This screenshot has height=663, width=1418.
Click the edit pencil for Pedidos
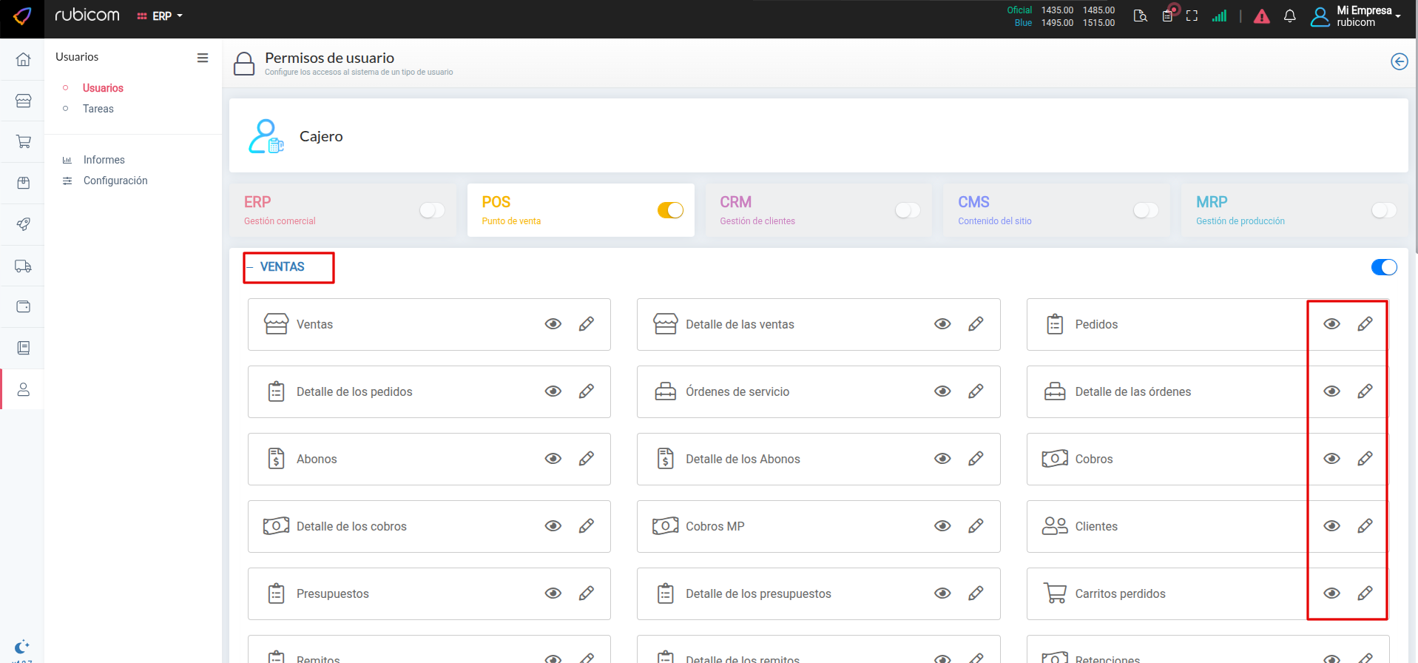[1365, 324]
